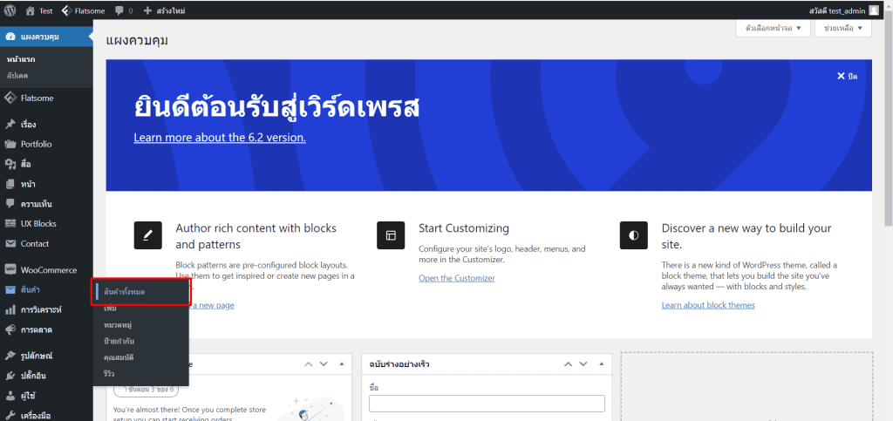893x421 pixels.
Task: Click the layout icon for Start Customizing
Action: [x=391, y=235]
